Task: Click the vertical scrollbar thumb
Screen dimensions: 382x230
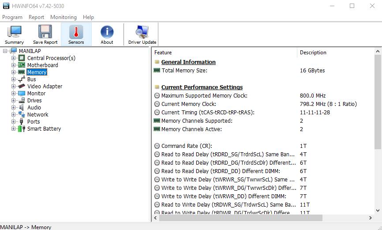Action: (x=378, y=102)
